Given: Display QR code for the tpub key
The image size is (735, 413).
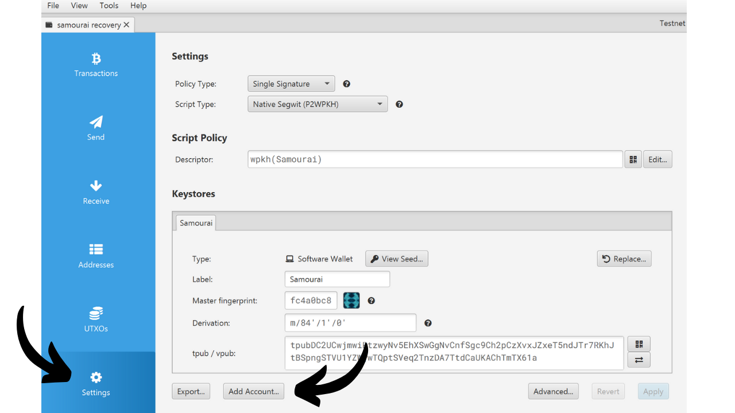Looking at the screenshot, I should (639, 344).
